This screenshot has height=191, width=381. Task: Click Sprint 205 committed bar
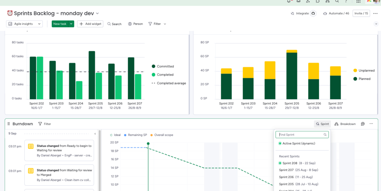coord(92,75)
